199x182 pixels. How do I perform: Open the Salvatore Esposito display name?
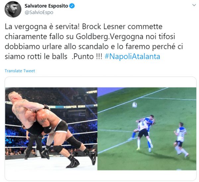pos(46,6)
